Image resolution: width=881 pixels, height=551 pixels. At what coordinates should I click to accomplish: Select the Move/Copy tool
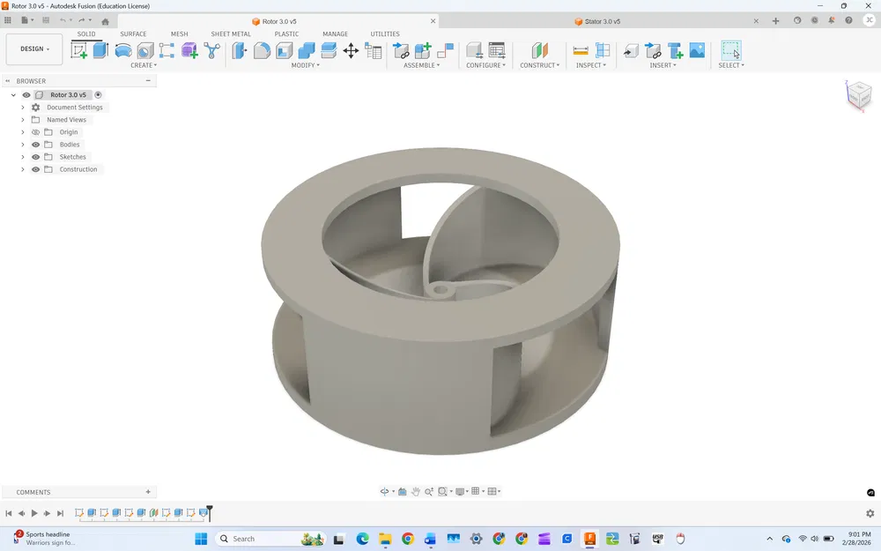pos(351,50)
